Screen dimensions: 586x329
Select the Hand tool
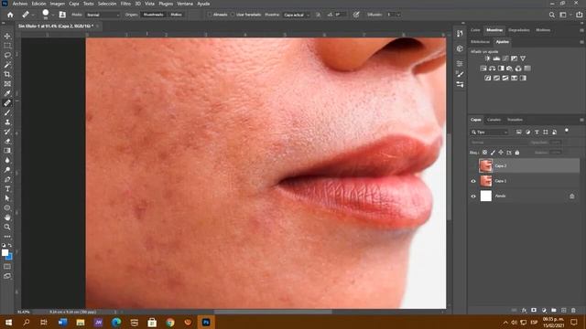pyautogui.click(x=7, y=218)
